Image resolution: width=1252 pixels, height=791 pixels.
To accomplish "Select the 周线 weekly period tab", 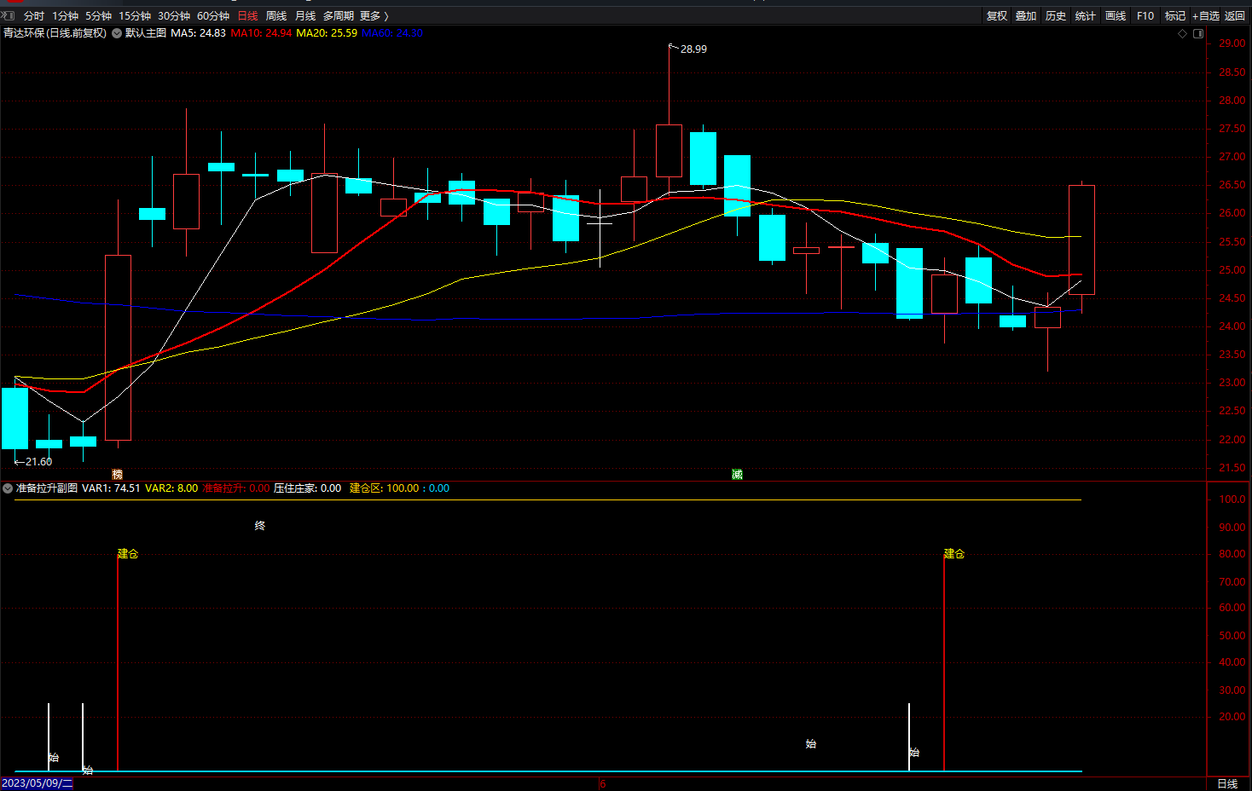I will coord(276,15).
